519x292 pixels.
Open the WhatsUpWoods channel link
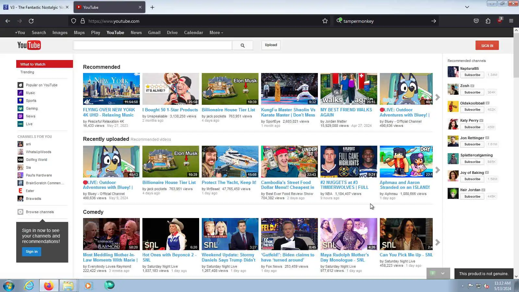pos(39,152)
